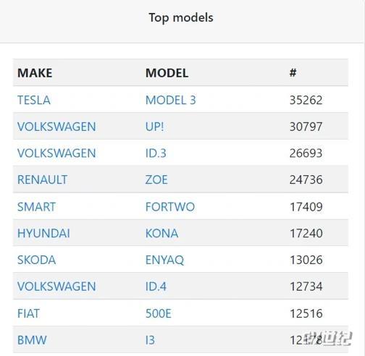
Task: Open the MODEL 3 link
Action: point(171,100)
